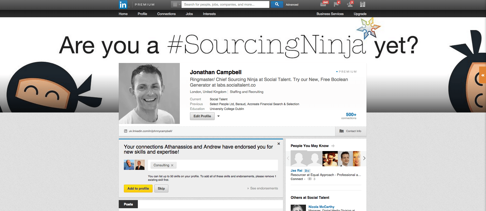Remove the Consulting skill tag
Screen dimensions: 486x211
click(172, 165)
